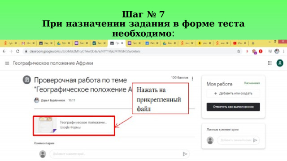Image resolution: width=287 pixels, height=161 pixels.
Task: Open the attached 'Географическое положени...' Google Form
Action: [74, 126]
